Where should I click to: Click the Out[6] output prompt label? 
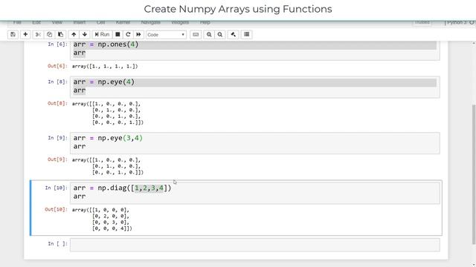(57, 66)
